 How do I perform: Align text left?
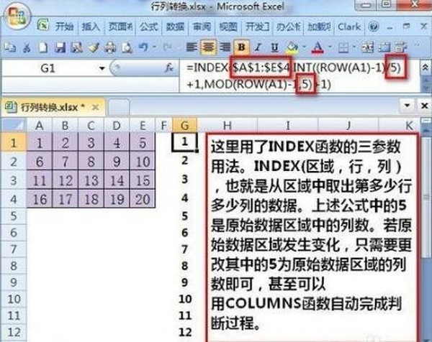click(192, 47)
